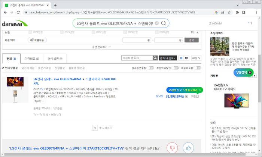262x157 pixels.
Task: Go forward in the browser toolbar
Action: 12,12
